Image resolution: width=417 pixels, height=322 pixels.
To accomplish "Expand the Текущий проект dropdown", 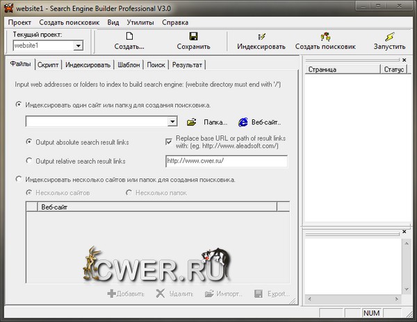I will (78, 46).
